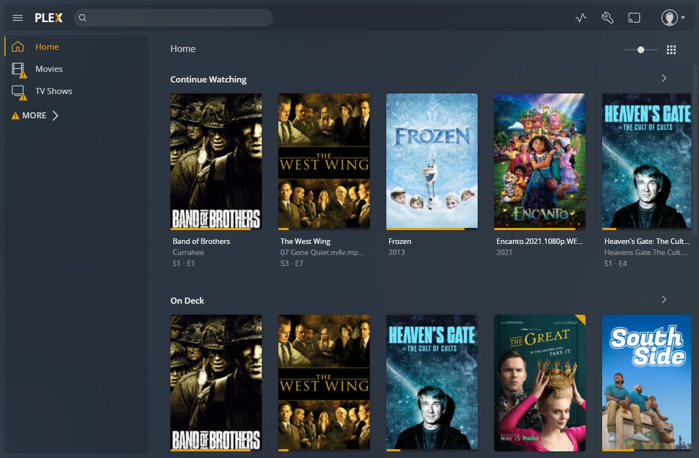Click Frozen's playback progress bar
Image resolution: width=699 pixels, height=458 pixels.
coord(432,228)
